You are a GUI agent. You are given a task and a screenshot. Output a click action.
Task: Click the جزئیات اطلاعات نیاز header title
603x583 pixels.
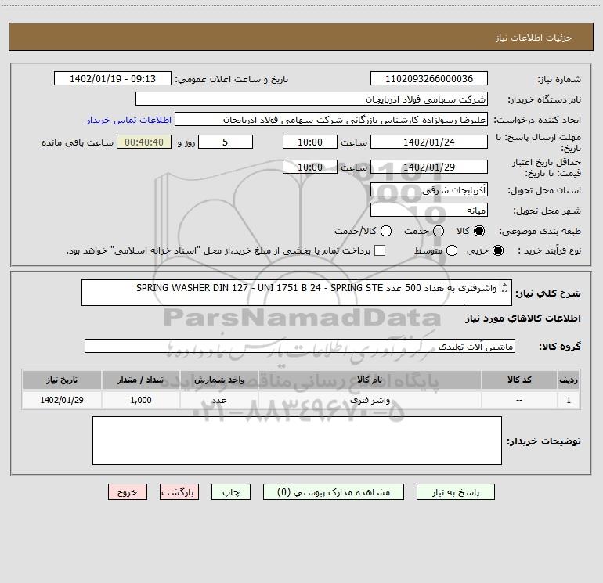(534, 38)
